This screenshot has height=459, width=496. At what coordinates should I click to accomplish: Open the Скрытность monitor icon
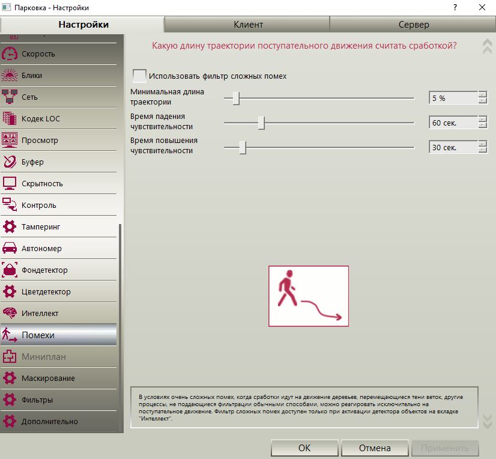pos(10,184)
